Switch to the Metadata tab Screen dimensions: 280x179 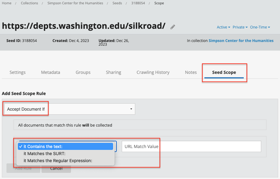(50, 72)
